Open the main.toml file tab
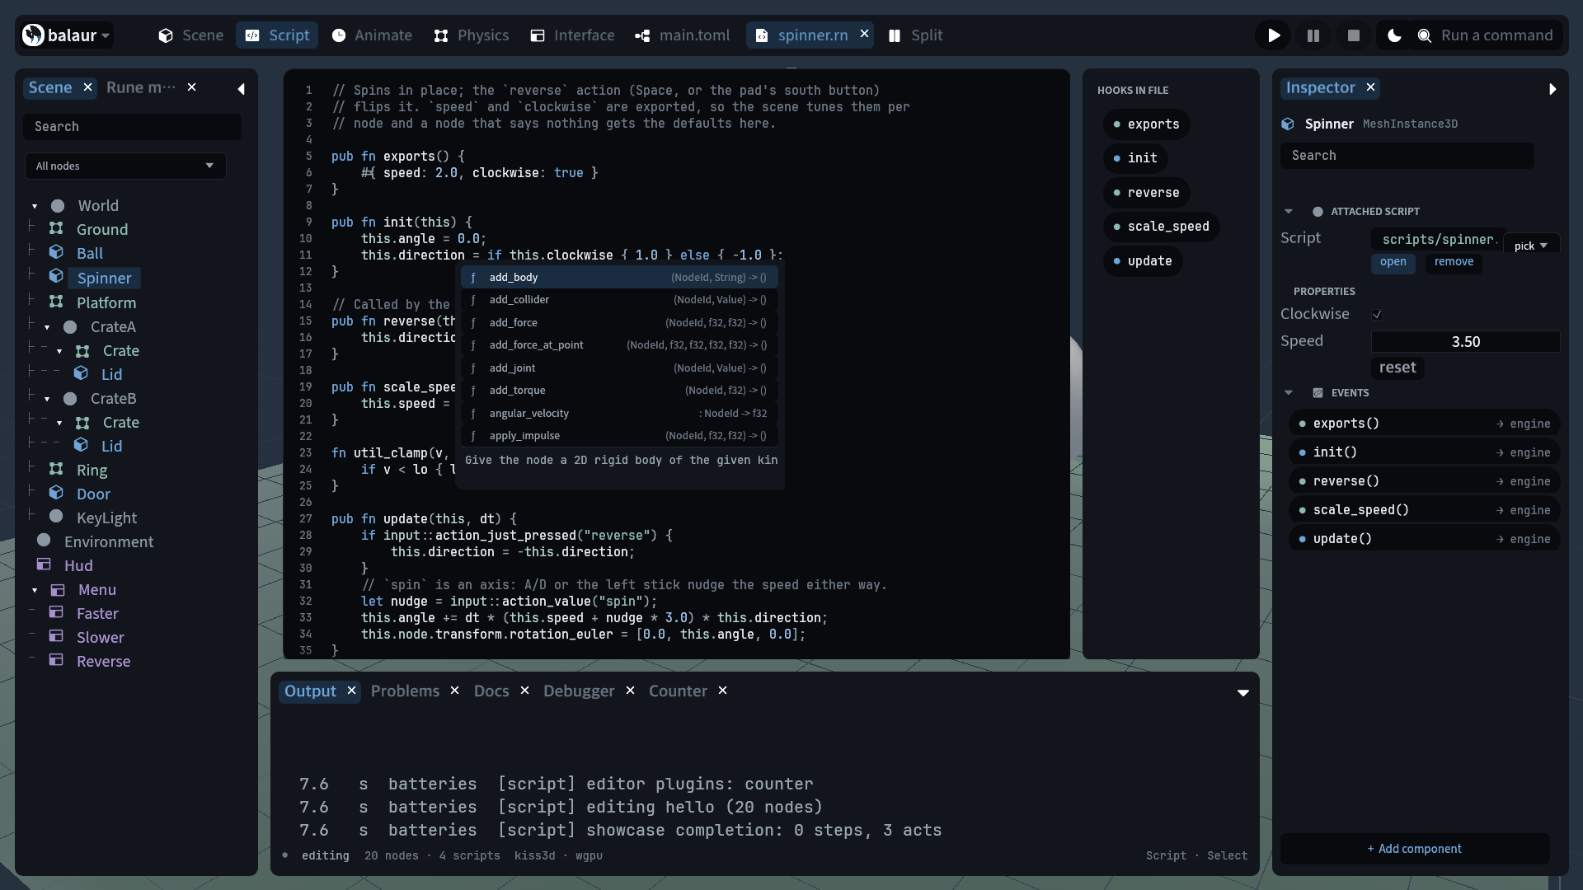 click(x=683, y=35)
